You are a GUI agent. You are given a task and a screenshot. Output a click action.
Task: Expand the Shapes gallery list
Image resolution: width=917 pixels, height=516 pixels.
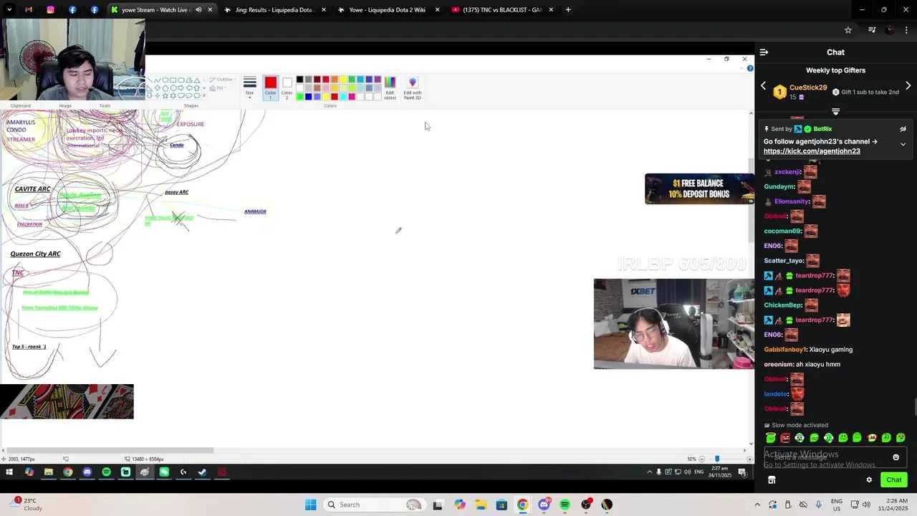(x=204, y=95)
